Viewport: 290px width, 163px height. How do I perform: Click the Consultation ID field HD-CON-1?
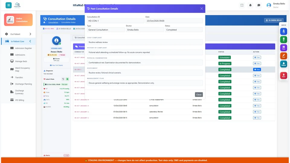[x=116, y=21]
